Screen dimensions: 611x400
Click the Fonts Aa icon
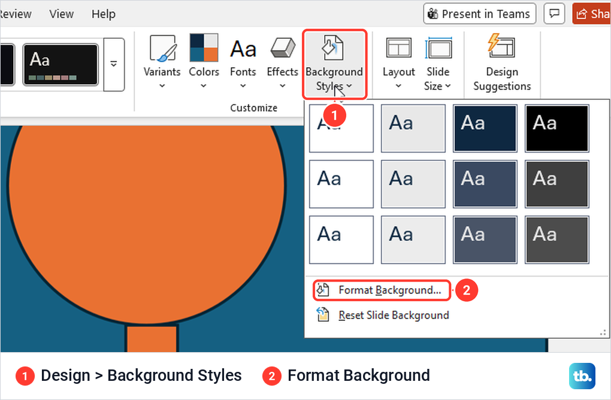point(243,49)
